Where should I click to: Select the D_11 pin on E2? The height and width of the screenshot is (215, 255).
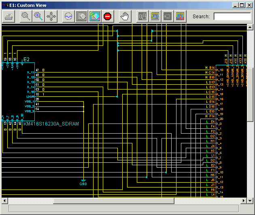(31, 72)
